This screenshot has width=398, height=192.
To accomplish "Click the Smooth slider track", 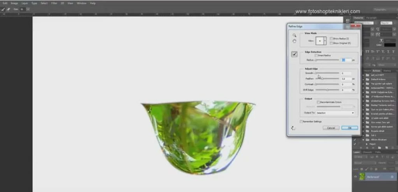I will [x=327, y=73].
